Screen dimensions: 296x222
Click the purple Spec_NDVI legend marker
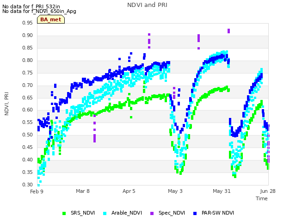(x=152, y=213)
